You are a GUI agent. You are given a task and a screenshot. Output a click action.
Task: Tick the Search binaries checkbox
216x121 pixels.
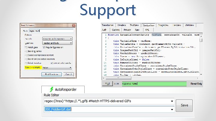(26, 51)
